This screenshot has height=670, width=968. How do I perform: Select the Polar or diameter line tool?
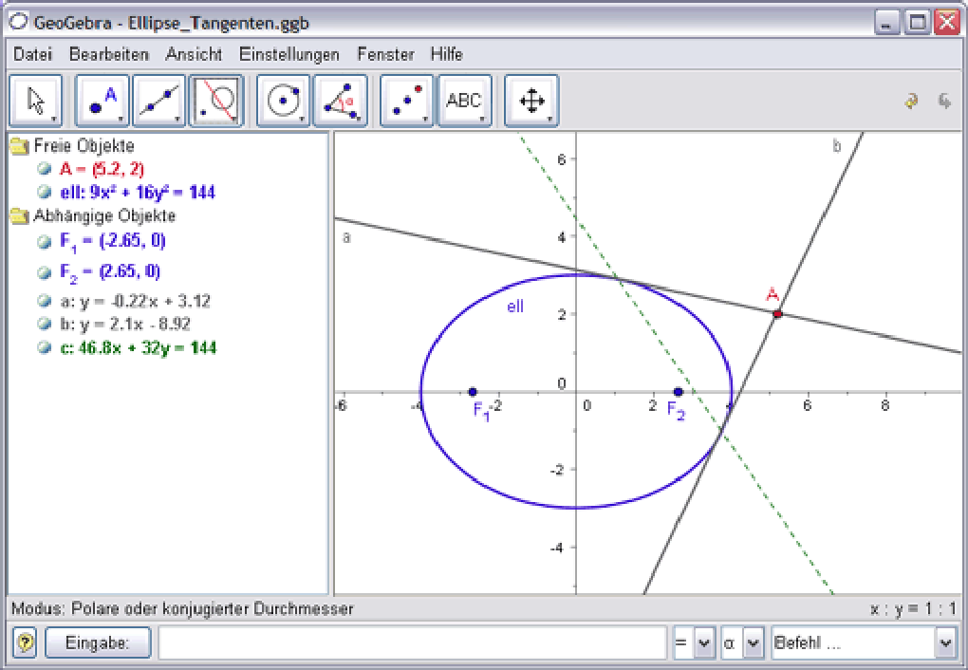point(215,101)
